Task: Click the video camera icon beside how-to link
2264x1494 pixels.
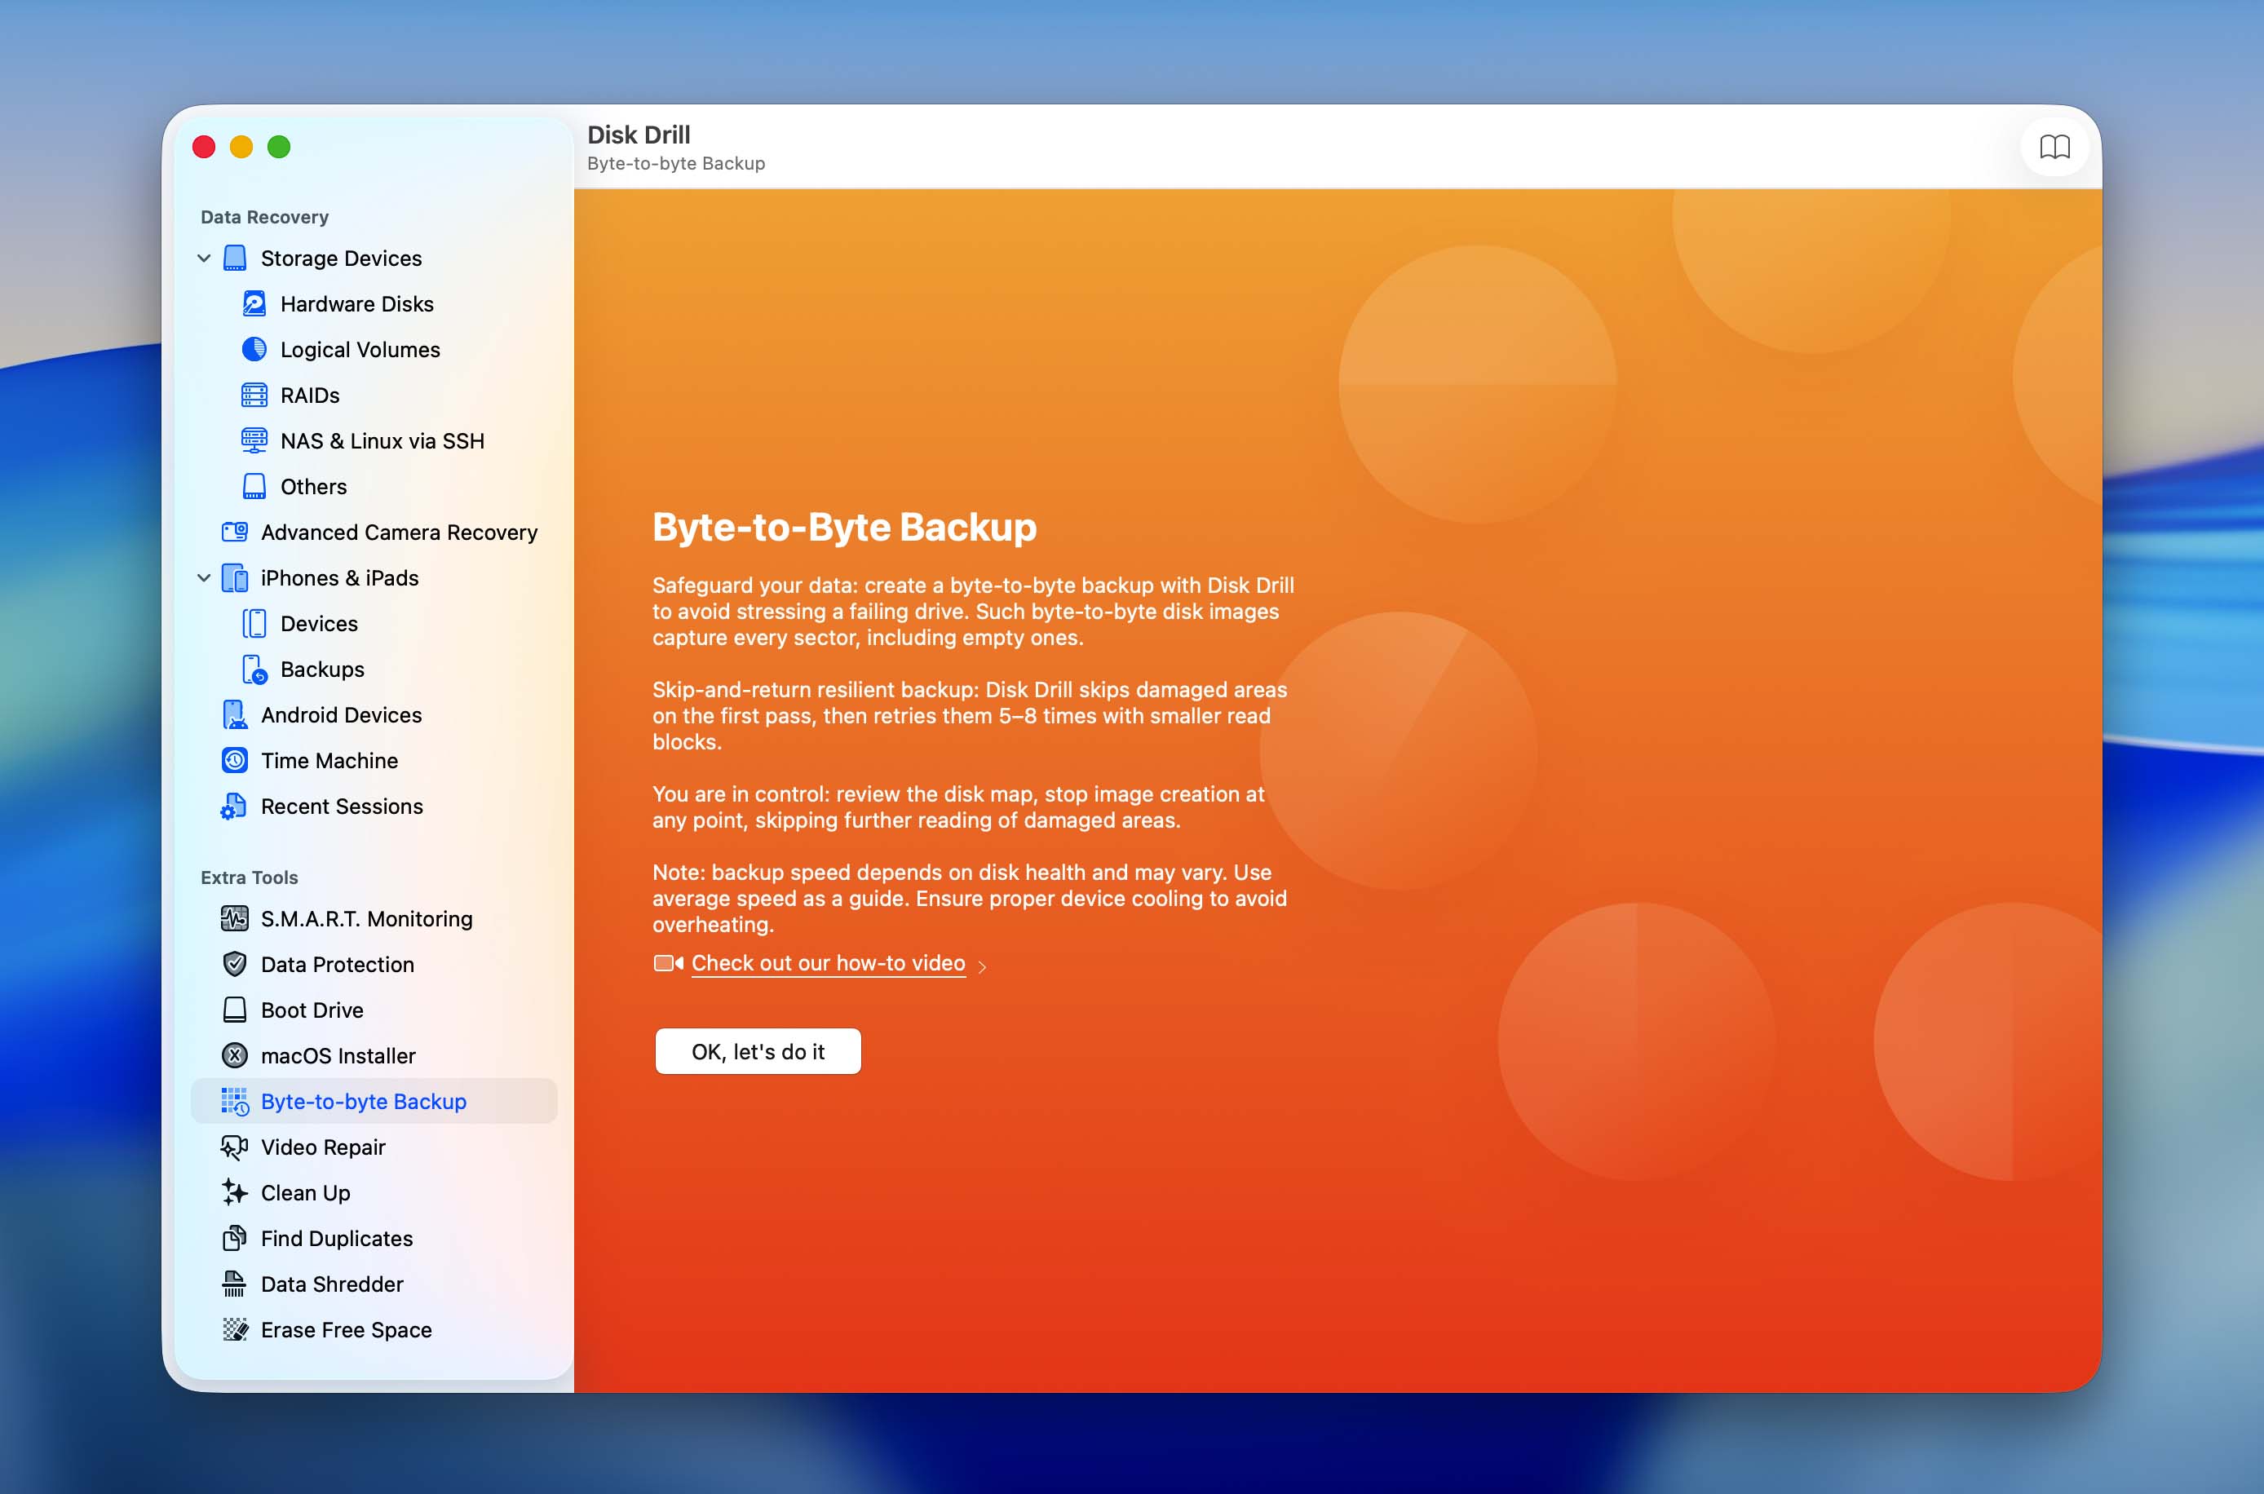Action: [x=668, y=963]
